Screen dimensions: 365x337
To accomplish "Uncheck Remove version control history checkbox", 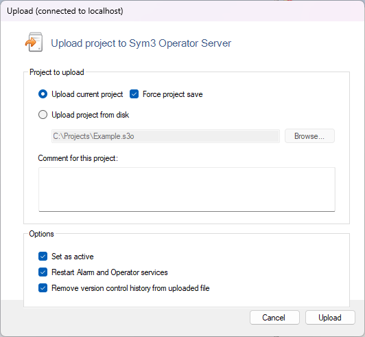I will (43, 288).
